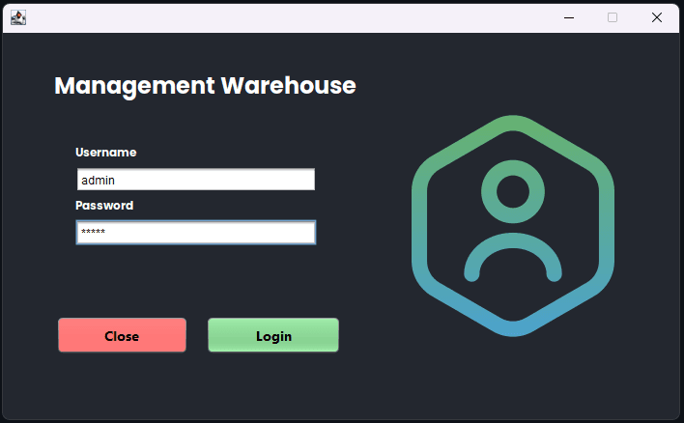Click the masked asterisks in the Password field
684x423 pixels.
pos(93,233)
